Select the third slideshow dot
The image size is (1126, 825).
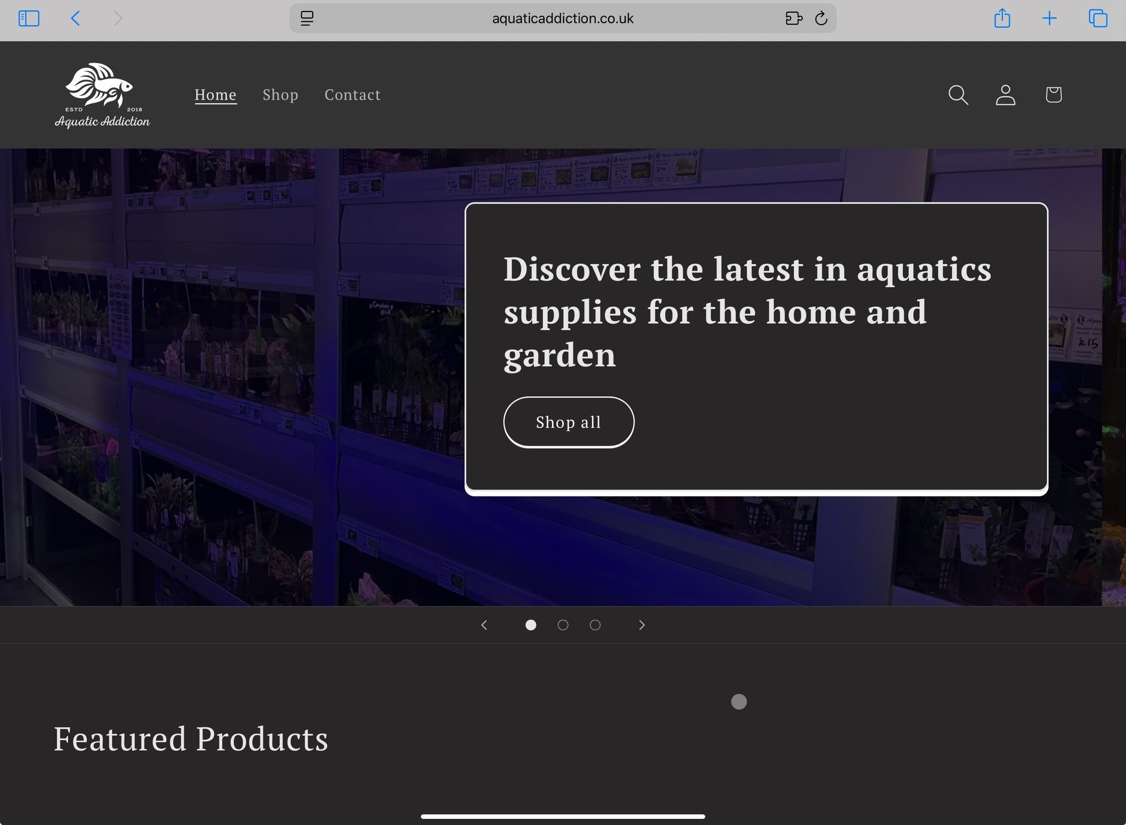coord(595,625)
